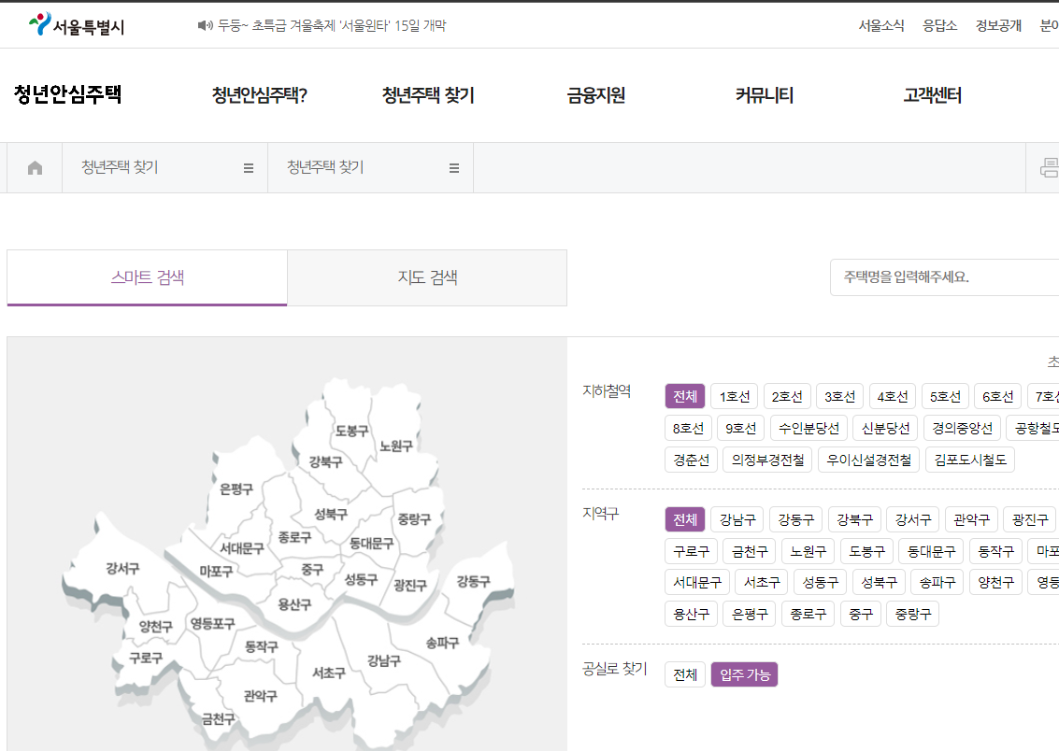
Task: Click 강서구 on the Seoul map
Action: click(x=122, y=569)
